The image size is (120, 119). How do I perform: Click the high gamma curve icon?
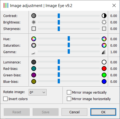click(104, 52)
